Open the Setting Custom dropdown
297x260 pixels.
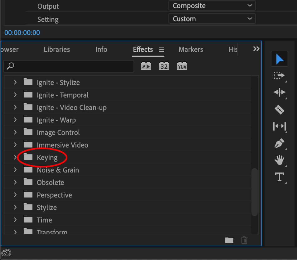click(x=212, y=19)
